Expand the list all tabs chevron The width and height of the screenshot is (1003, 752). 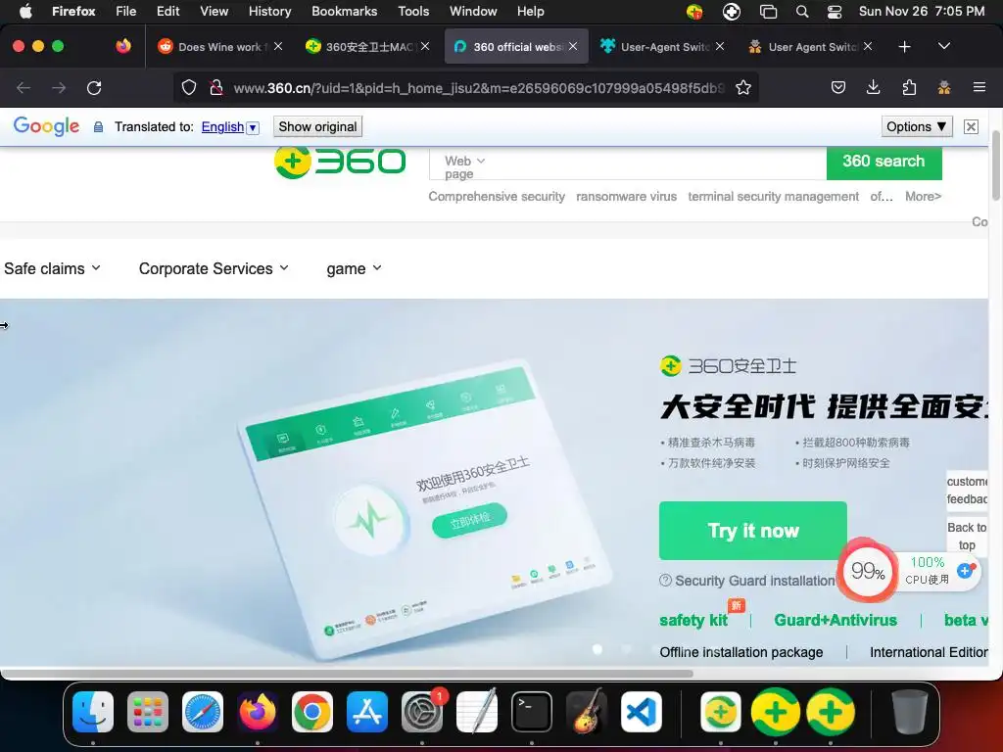click(944, 46)
